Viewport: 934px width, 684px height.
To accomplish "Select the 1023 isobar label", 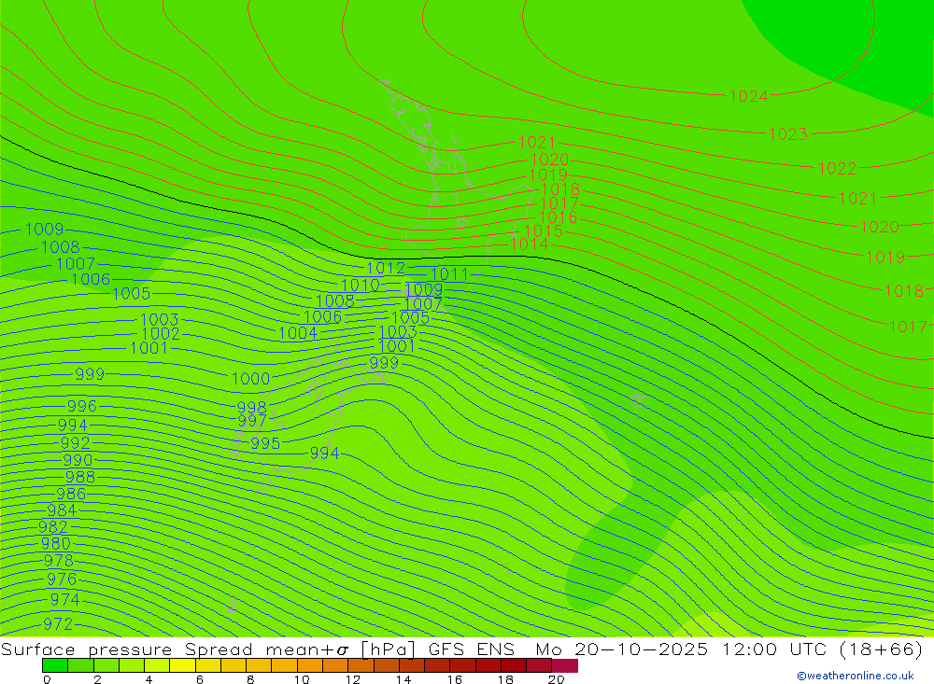I will coord(788,134).
